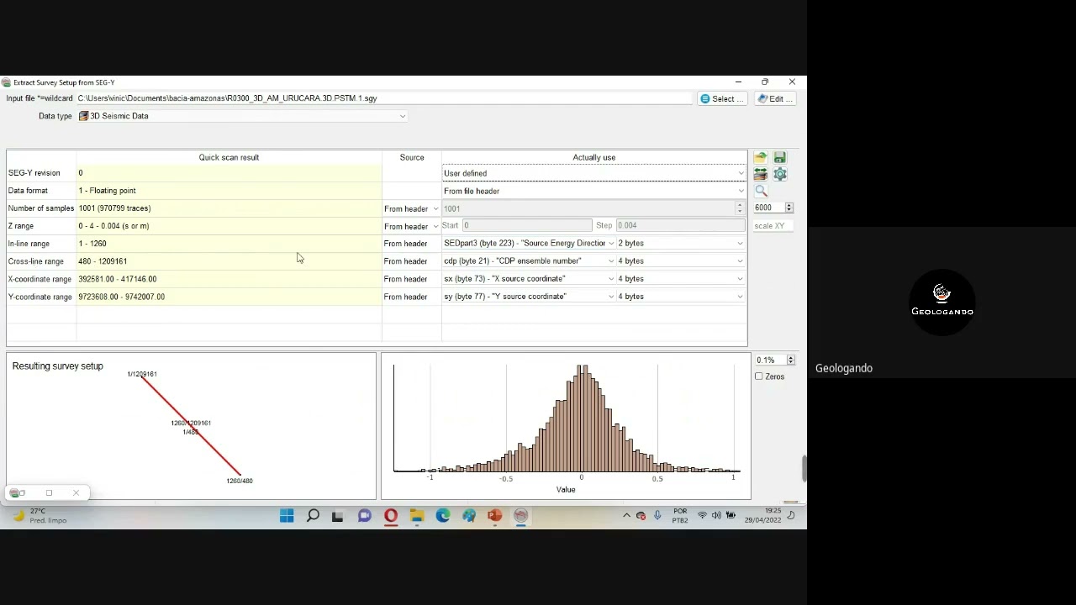
Task: Click the '480 - 1209161' cross-line cell
Action: pos(229,261)
